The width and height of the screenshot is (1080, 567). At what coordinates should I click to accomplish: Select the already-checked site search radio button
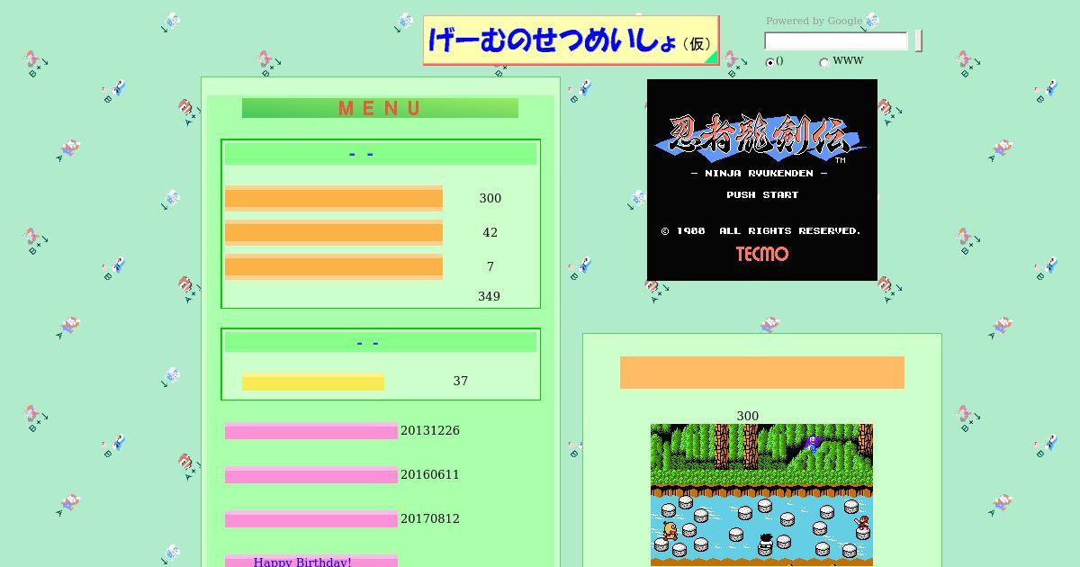(769, 62)
